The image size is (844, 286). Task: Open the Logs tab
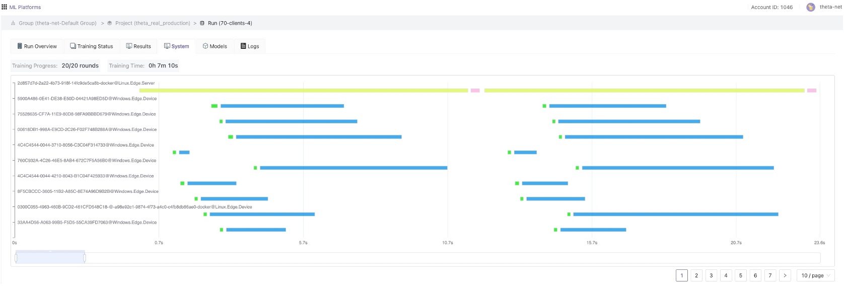tap(250, 46)
